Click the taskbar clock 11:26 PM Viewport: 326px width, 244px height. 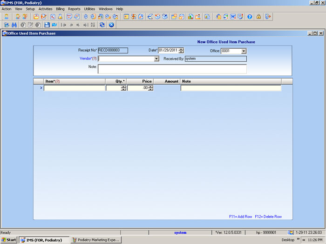tap(315, 240)
